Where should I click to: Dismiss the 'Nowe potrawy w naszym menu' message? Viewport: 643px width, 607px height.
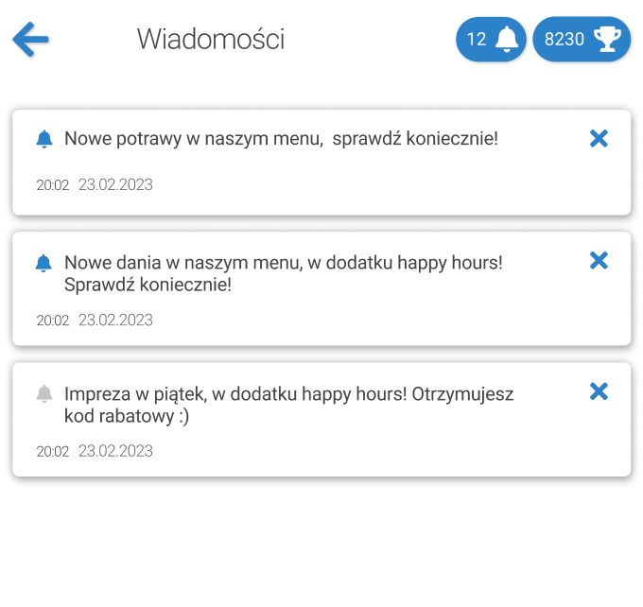click(x=599, y=139)
